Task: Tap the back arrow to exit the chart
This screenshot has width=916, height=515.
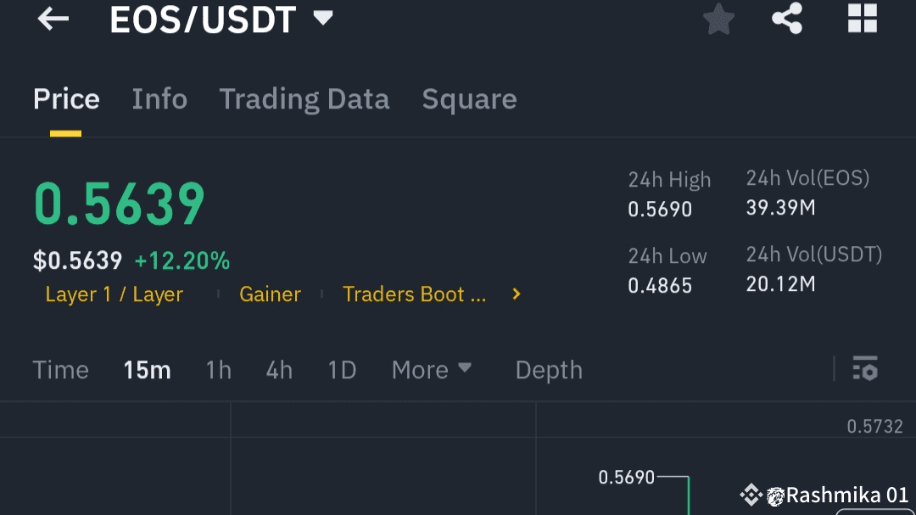Action: [x=53, y=20]
